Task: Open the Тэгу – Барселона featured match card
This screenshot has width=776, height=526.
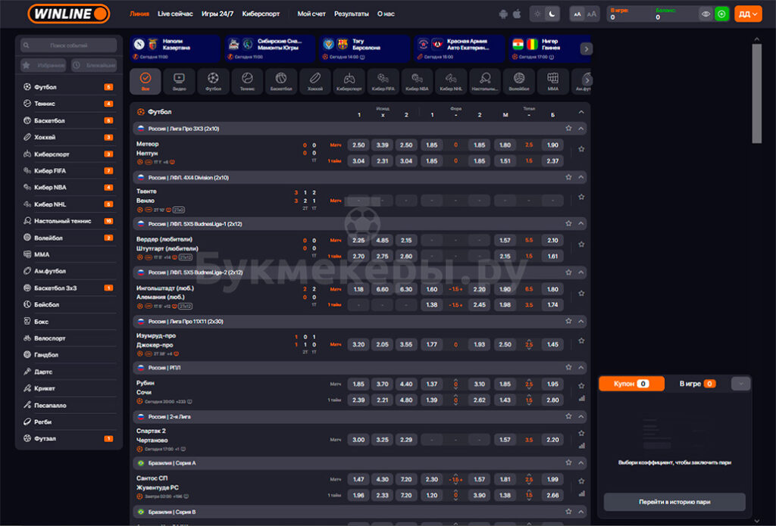Action: point(365,49)
